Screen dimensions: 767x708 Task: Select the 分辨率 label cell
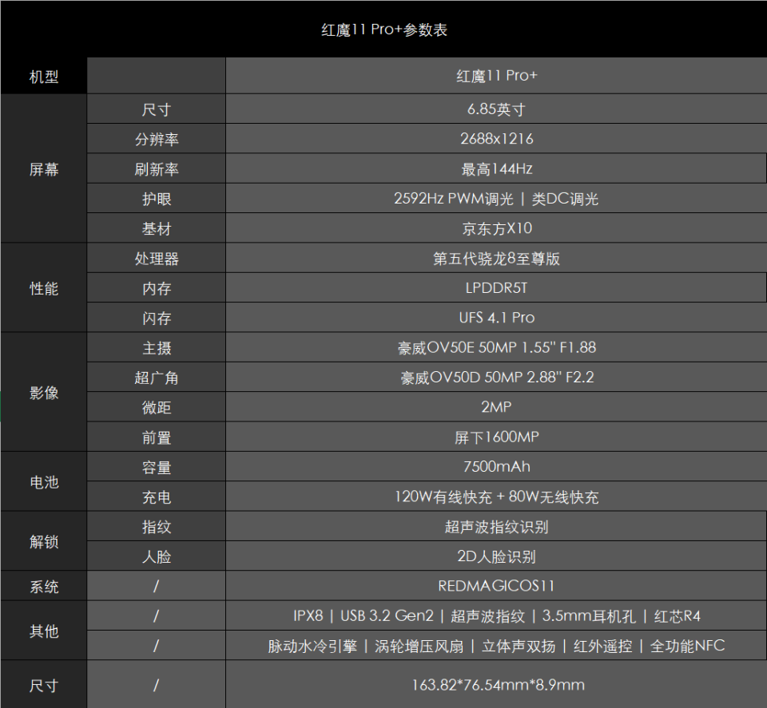[x=157, y=139]
